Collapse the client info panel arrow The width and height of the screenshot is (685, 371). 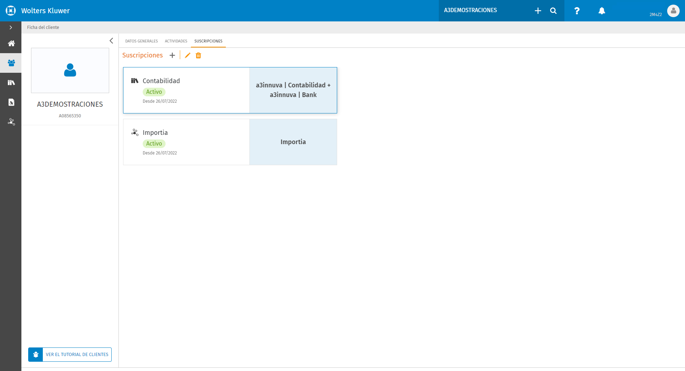[111, 41]
